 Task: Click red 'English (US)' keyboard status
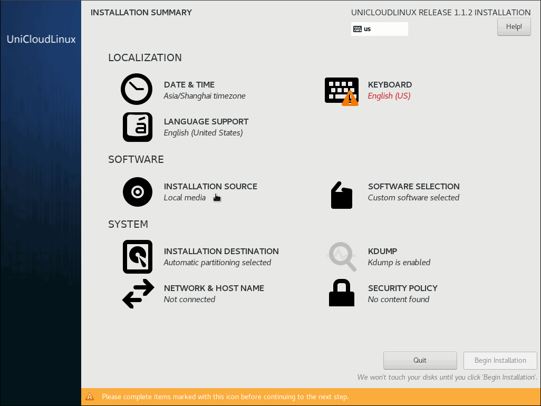point(389,96)
